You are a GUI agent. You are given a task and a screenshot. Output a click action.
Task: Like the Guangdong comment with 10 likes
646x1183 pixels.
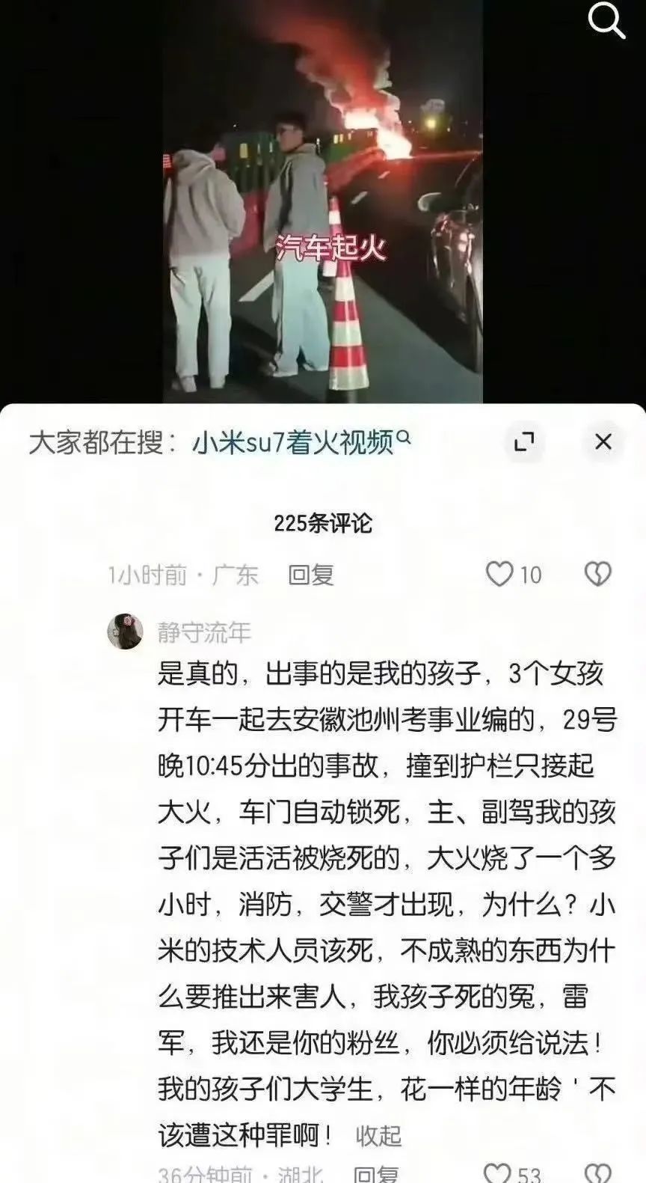[499, 574]
